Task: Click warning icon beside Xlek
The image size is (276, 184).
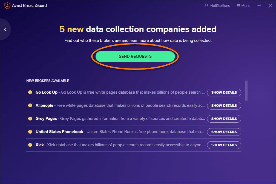Action: (x=30, y=145)
